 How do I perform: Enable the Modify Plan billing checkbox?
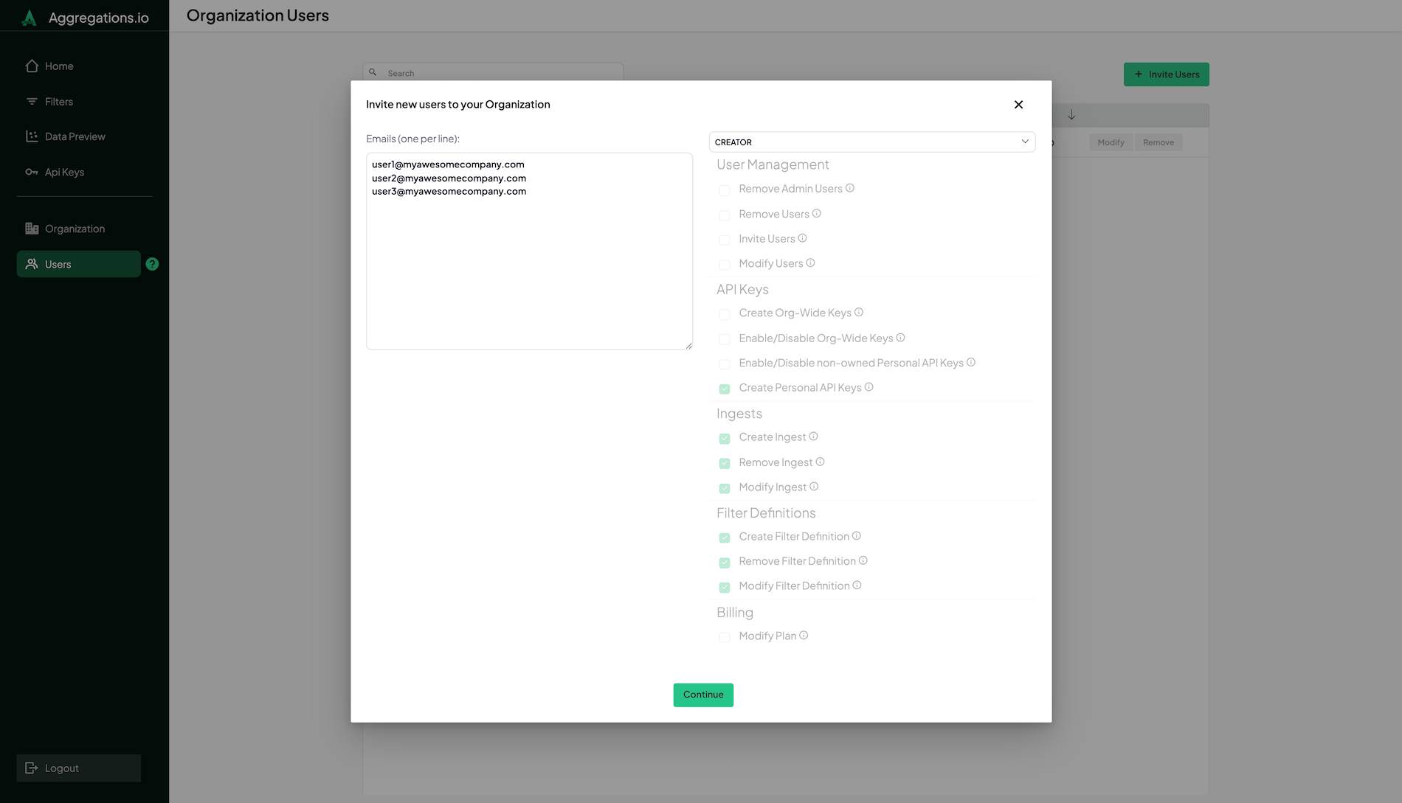tap(725, 637)
